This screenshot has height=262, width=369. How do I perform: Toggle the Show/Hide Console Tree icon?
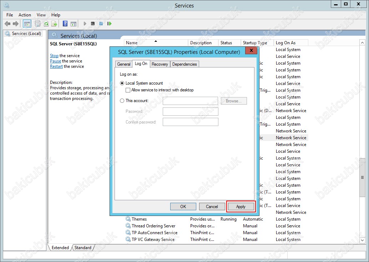point(27,24)
